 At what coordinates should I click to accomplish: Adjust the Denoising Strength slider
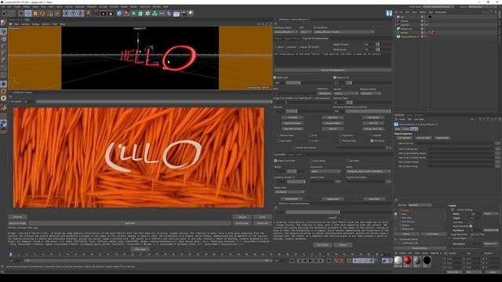coord(369,111)
